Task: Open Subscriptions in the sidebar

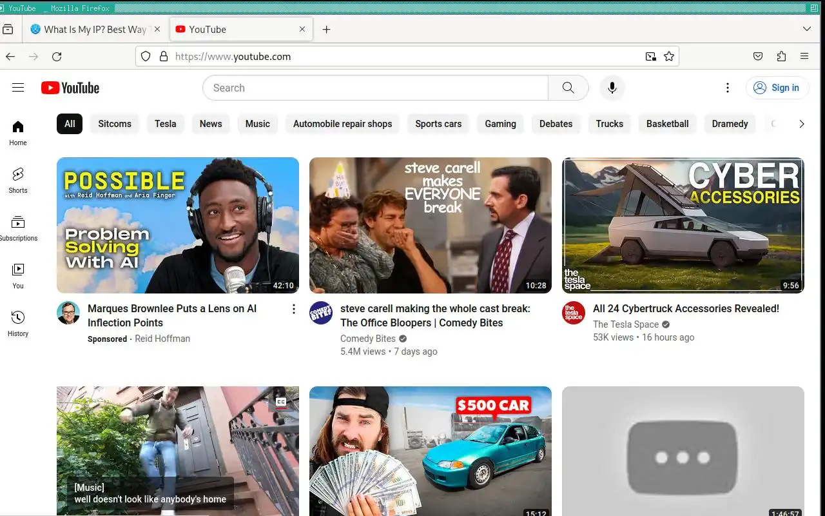Action: 18,228
